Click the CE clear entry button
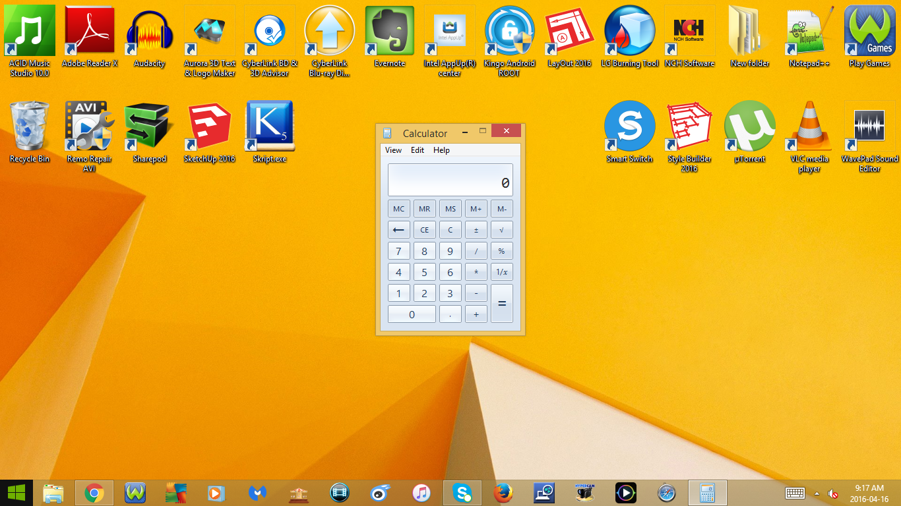The height and width of the screenshot is (506, 901). click(424, 230)
